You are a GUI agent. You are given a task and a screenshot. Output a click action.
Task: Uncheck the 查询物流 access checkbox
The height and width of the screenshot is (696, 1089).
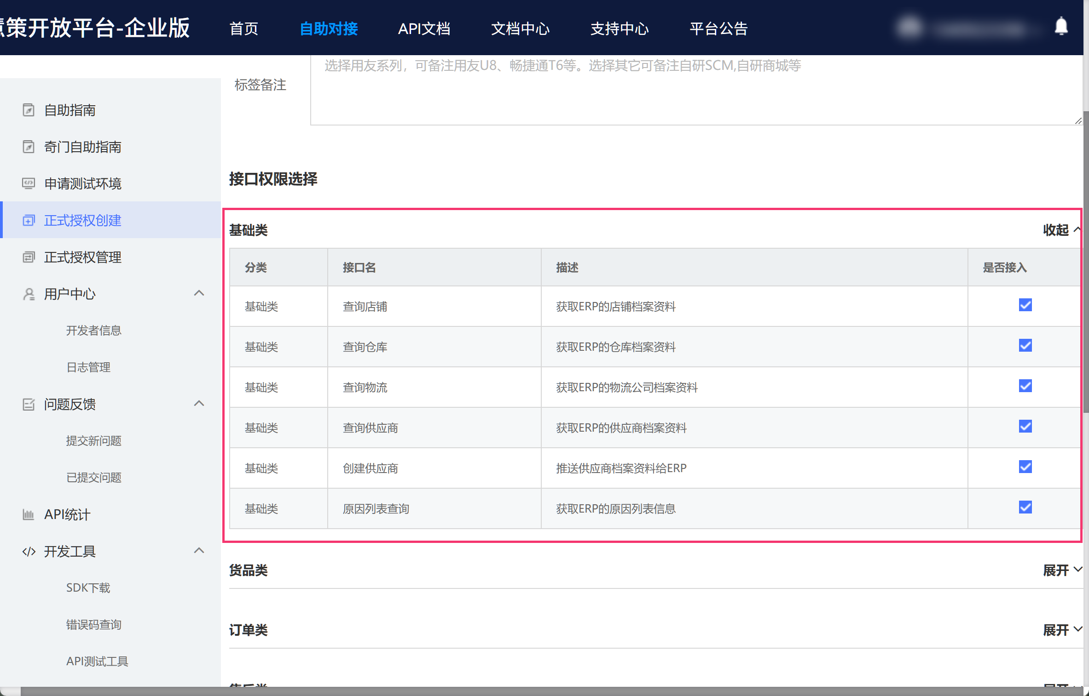1025,386
